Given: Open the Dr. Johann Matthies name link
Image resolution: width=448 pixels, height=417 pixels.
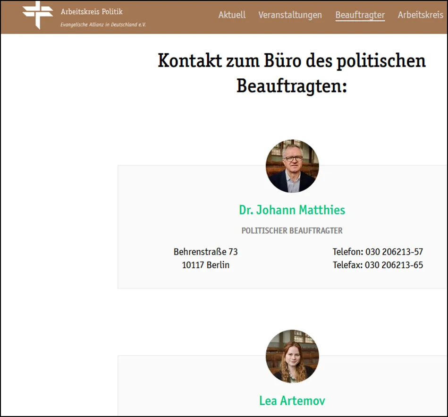Looking at the screenshot, I should click(x=292, y=210).
